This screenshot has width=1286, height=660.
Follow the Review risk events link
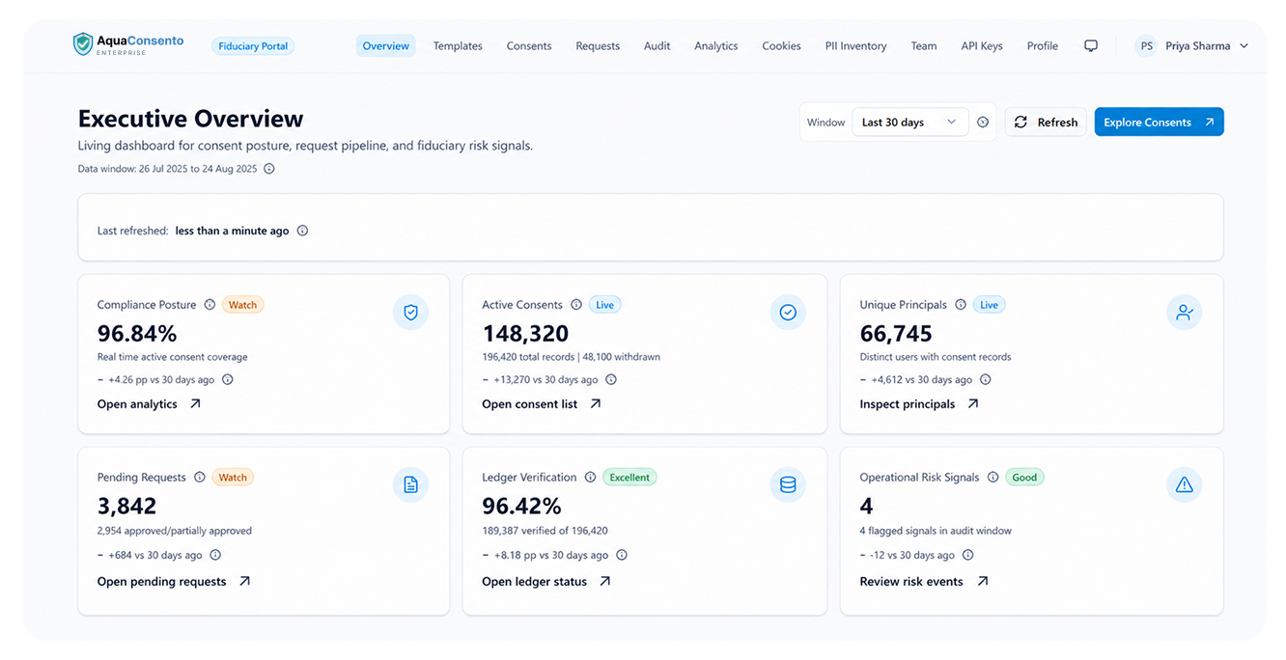[924, 582]
